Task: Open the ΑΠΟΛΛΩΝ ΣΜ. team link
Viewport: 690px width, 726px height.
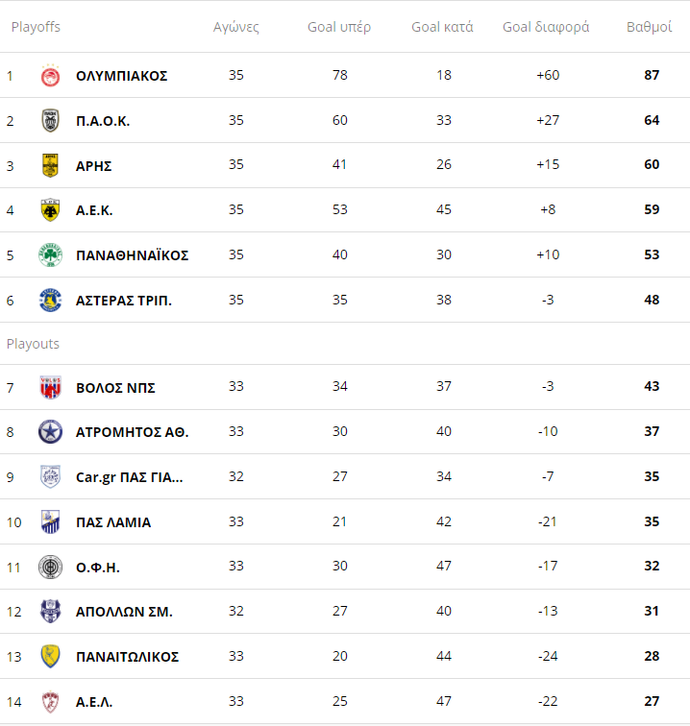Action: tap(124, 612)
